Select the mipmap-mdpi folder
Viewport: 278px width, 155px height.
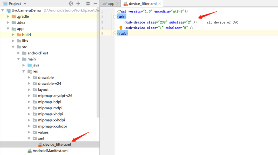click(50, 108)
